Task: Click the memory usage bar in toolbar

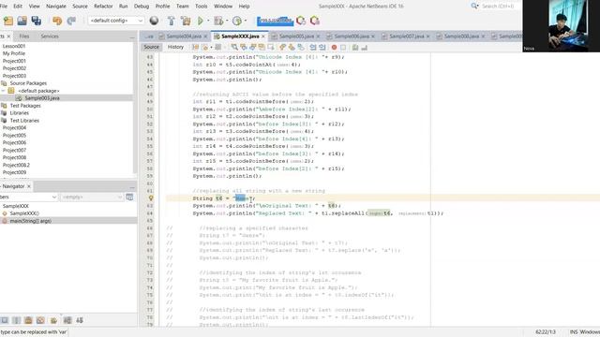Action: click(275, 21)
